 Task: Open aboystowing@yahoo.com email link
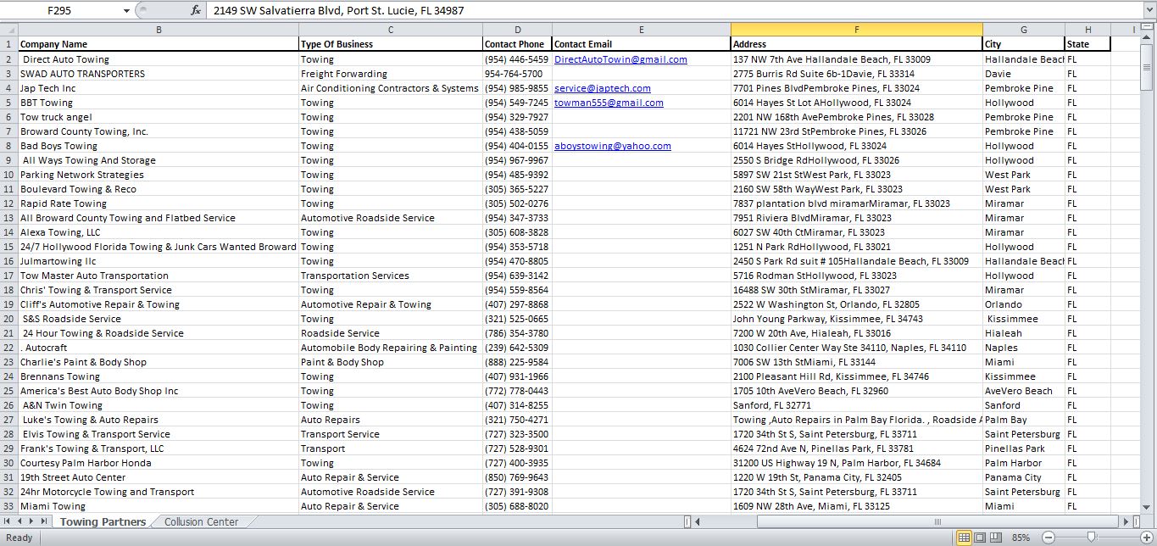(612, 146)
